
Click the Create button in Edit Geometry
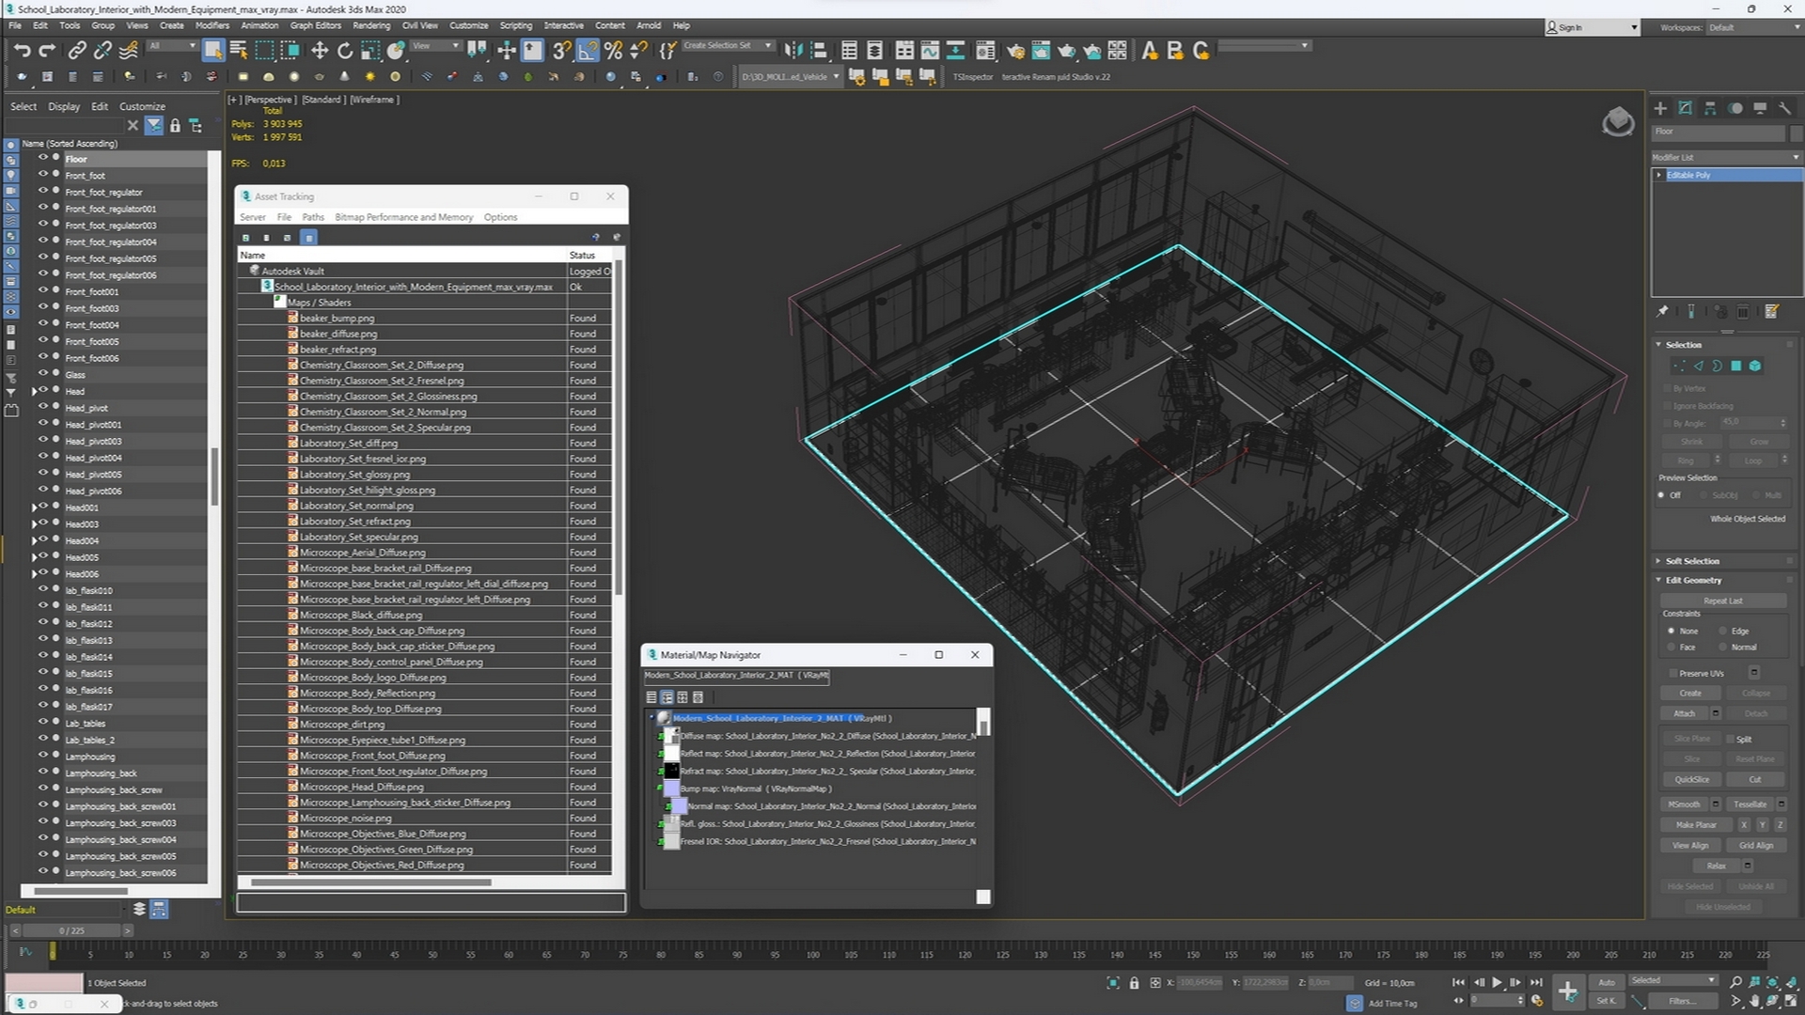pos(1690,694)
